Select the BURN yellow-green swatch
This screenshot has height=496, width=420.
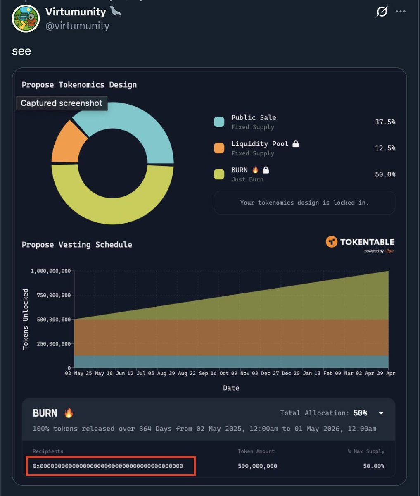(x=219, y=174)
